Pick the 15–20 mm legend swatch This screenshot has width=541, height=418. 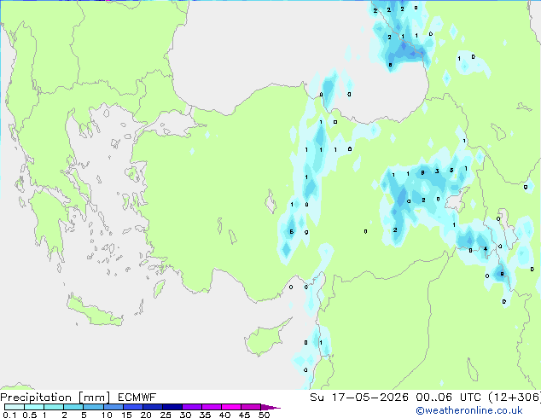coord(133,407)
